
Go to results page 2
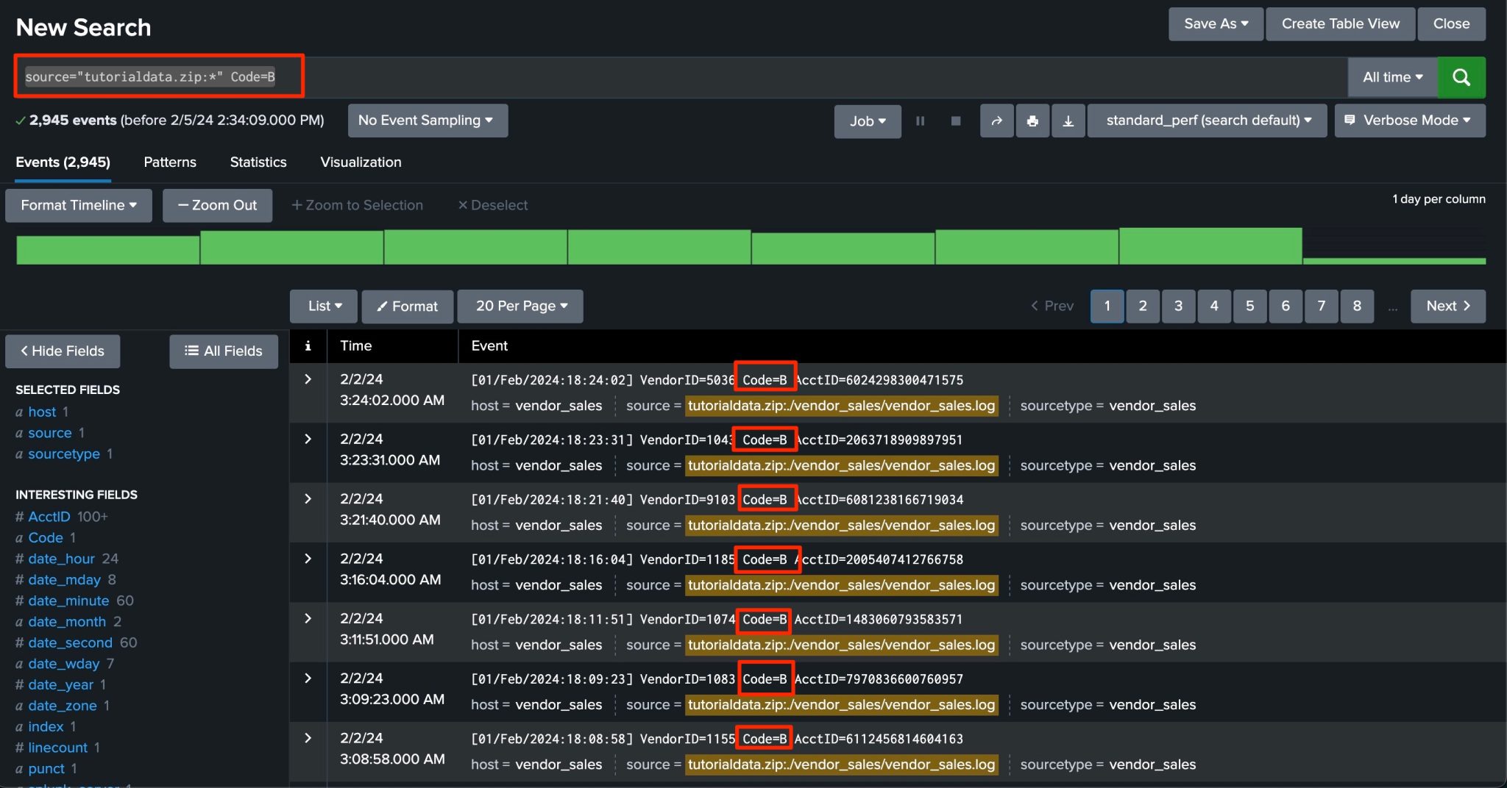tap(1142, 306)
